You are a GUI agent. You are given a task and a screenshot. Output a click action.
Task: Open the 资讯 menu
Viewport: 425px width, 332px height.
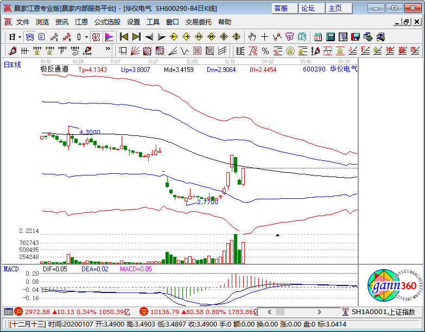[62, 22]
